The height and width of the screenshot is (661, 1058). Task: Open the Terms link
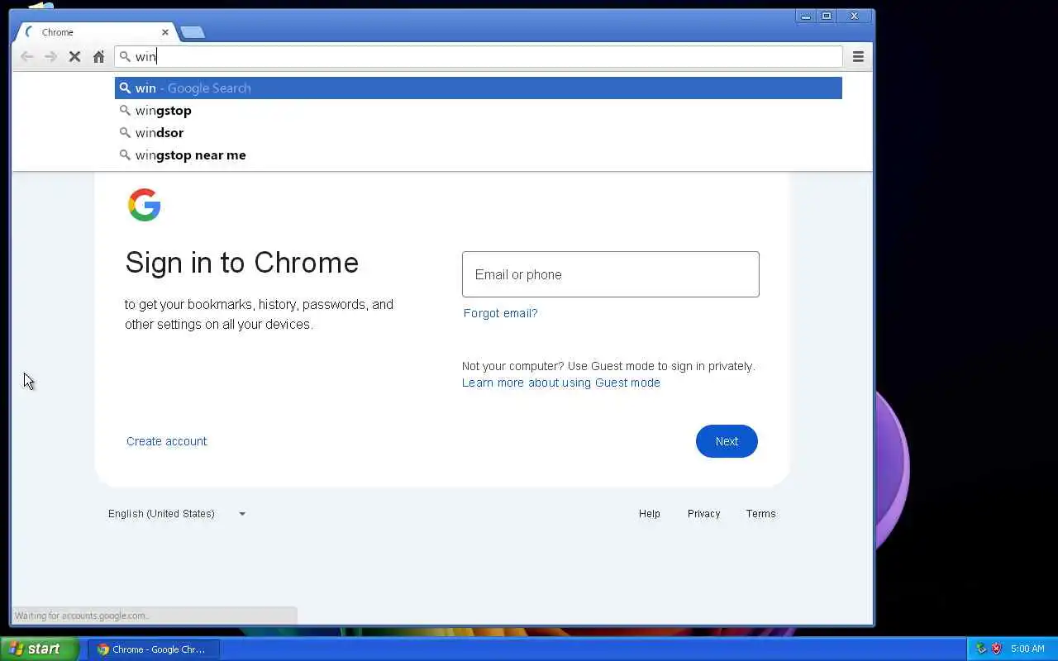coord(760,514)
